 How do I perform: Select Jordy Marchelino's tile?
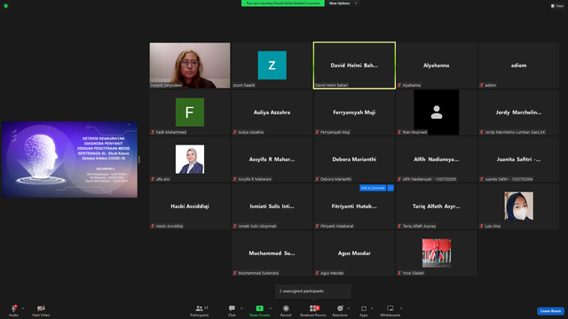point(518,113)
